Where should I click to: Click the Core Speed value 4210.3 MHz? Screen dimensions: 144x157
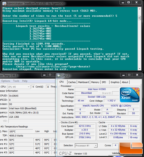click(x=85, y=126)
